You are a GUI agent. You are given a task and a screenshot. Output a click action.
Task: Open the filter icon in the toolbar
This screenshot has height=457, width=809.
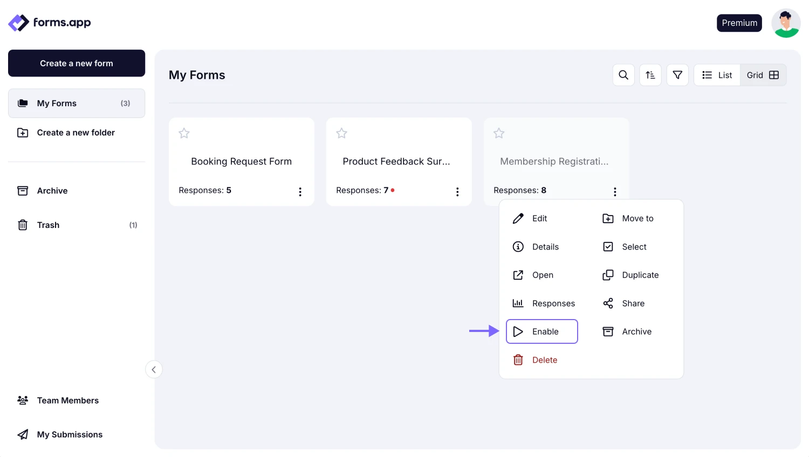tap(677, 75)
